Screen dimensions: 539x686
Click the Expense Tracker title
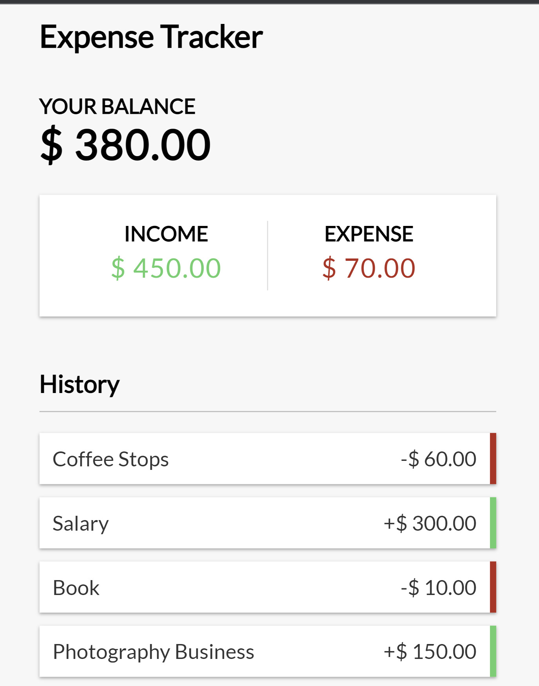[151, 37]
